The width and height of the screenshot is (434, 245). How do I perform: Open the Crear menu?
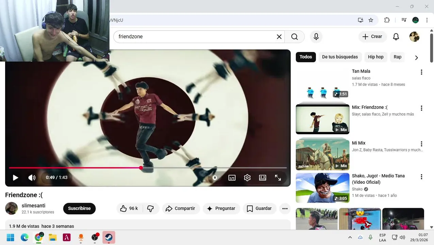click(372, 37)
